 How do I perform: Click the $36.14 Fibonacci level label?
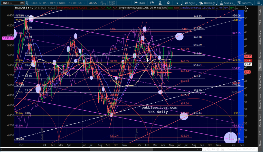pos(198,113)
